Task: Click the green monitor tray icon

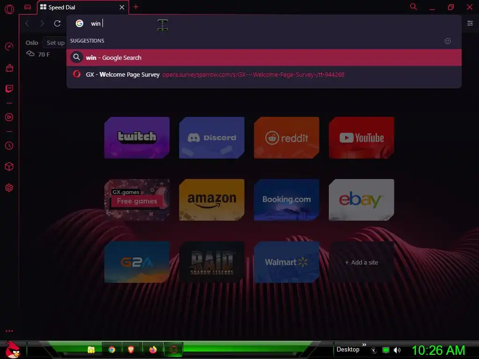Action: 386,351
